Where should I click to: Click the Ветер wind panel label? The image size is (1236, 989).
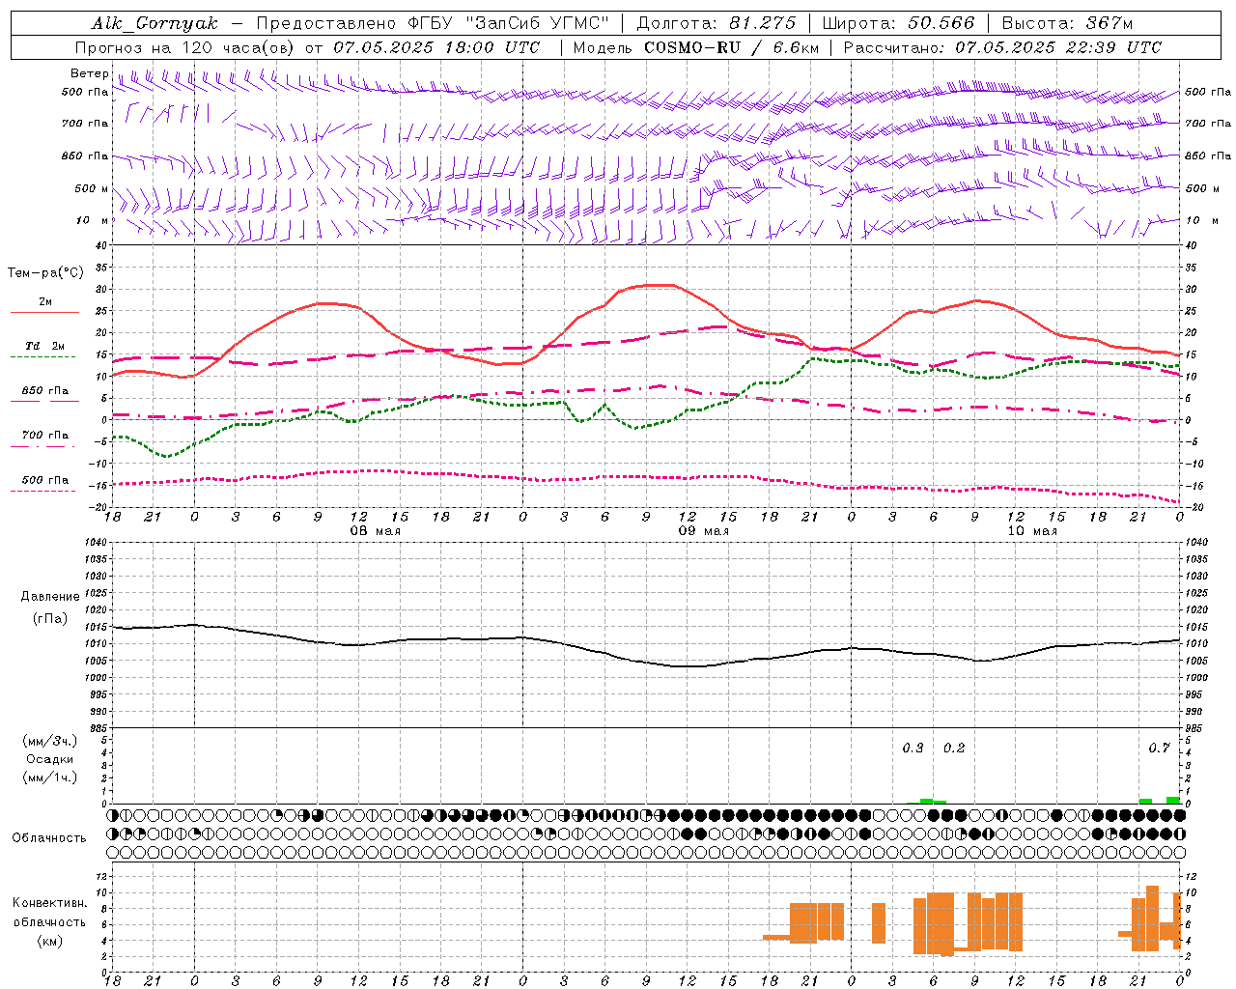(89, 73)
